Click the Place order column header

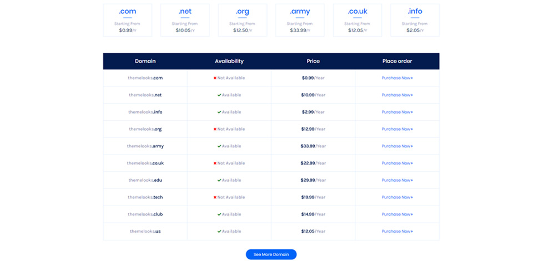(x=397, y=62)
